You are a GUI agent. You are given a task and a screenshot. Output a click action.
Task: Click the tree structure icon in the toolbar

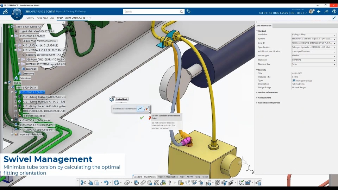(x=188, y=183)
